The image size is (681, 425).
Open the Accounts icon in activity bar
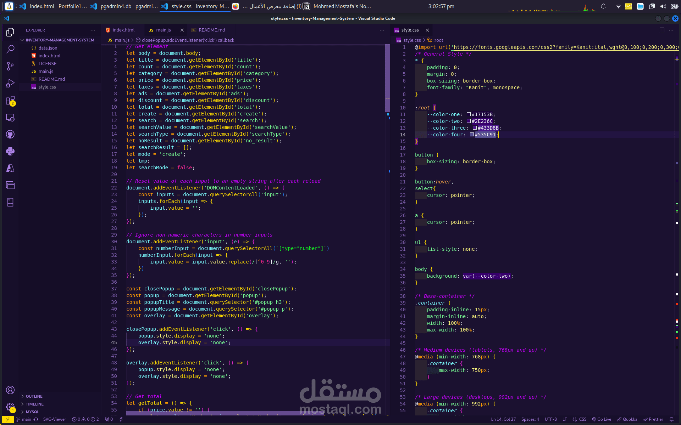pos(10,390)
